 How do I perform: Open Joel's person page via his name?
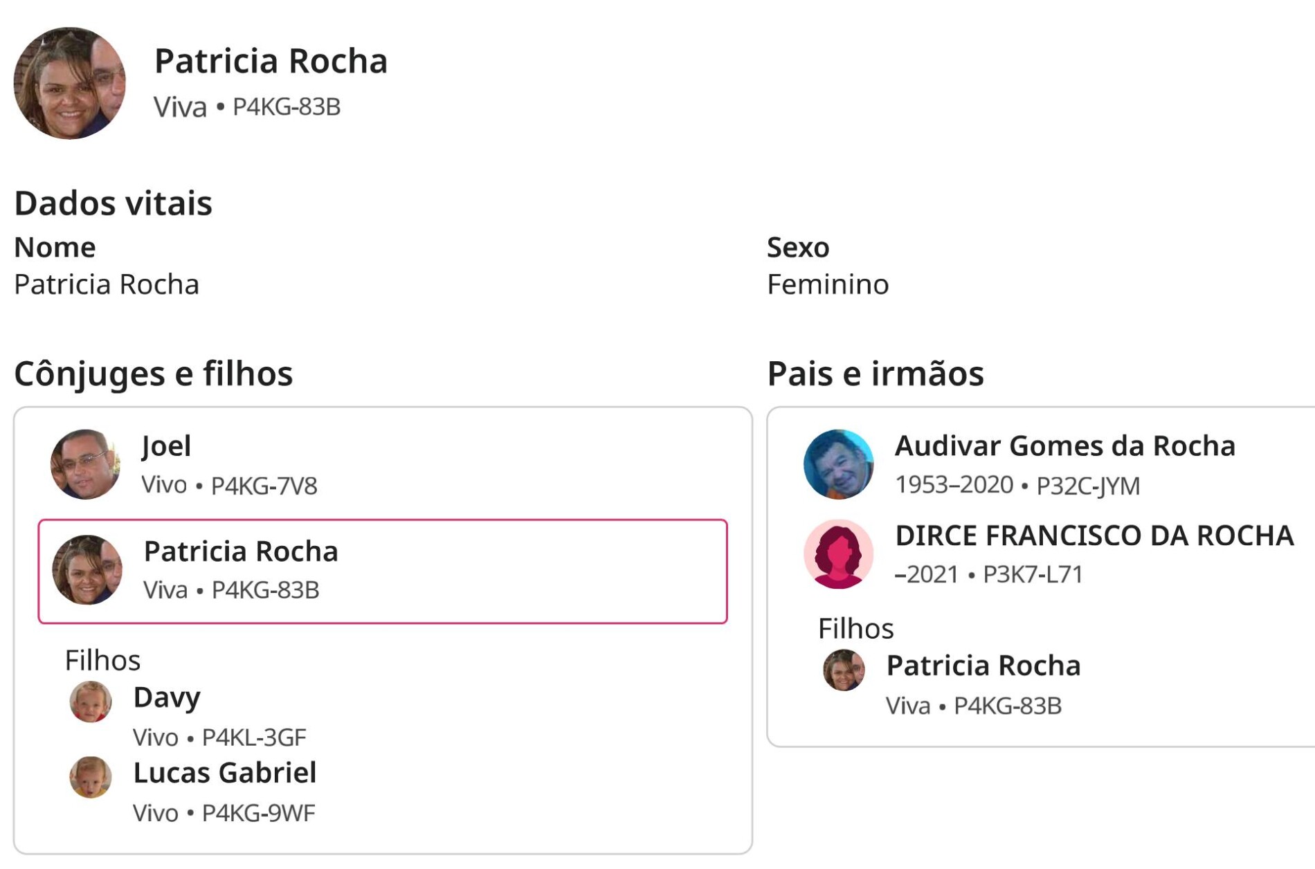tap(166, 446)
